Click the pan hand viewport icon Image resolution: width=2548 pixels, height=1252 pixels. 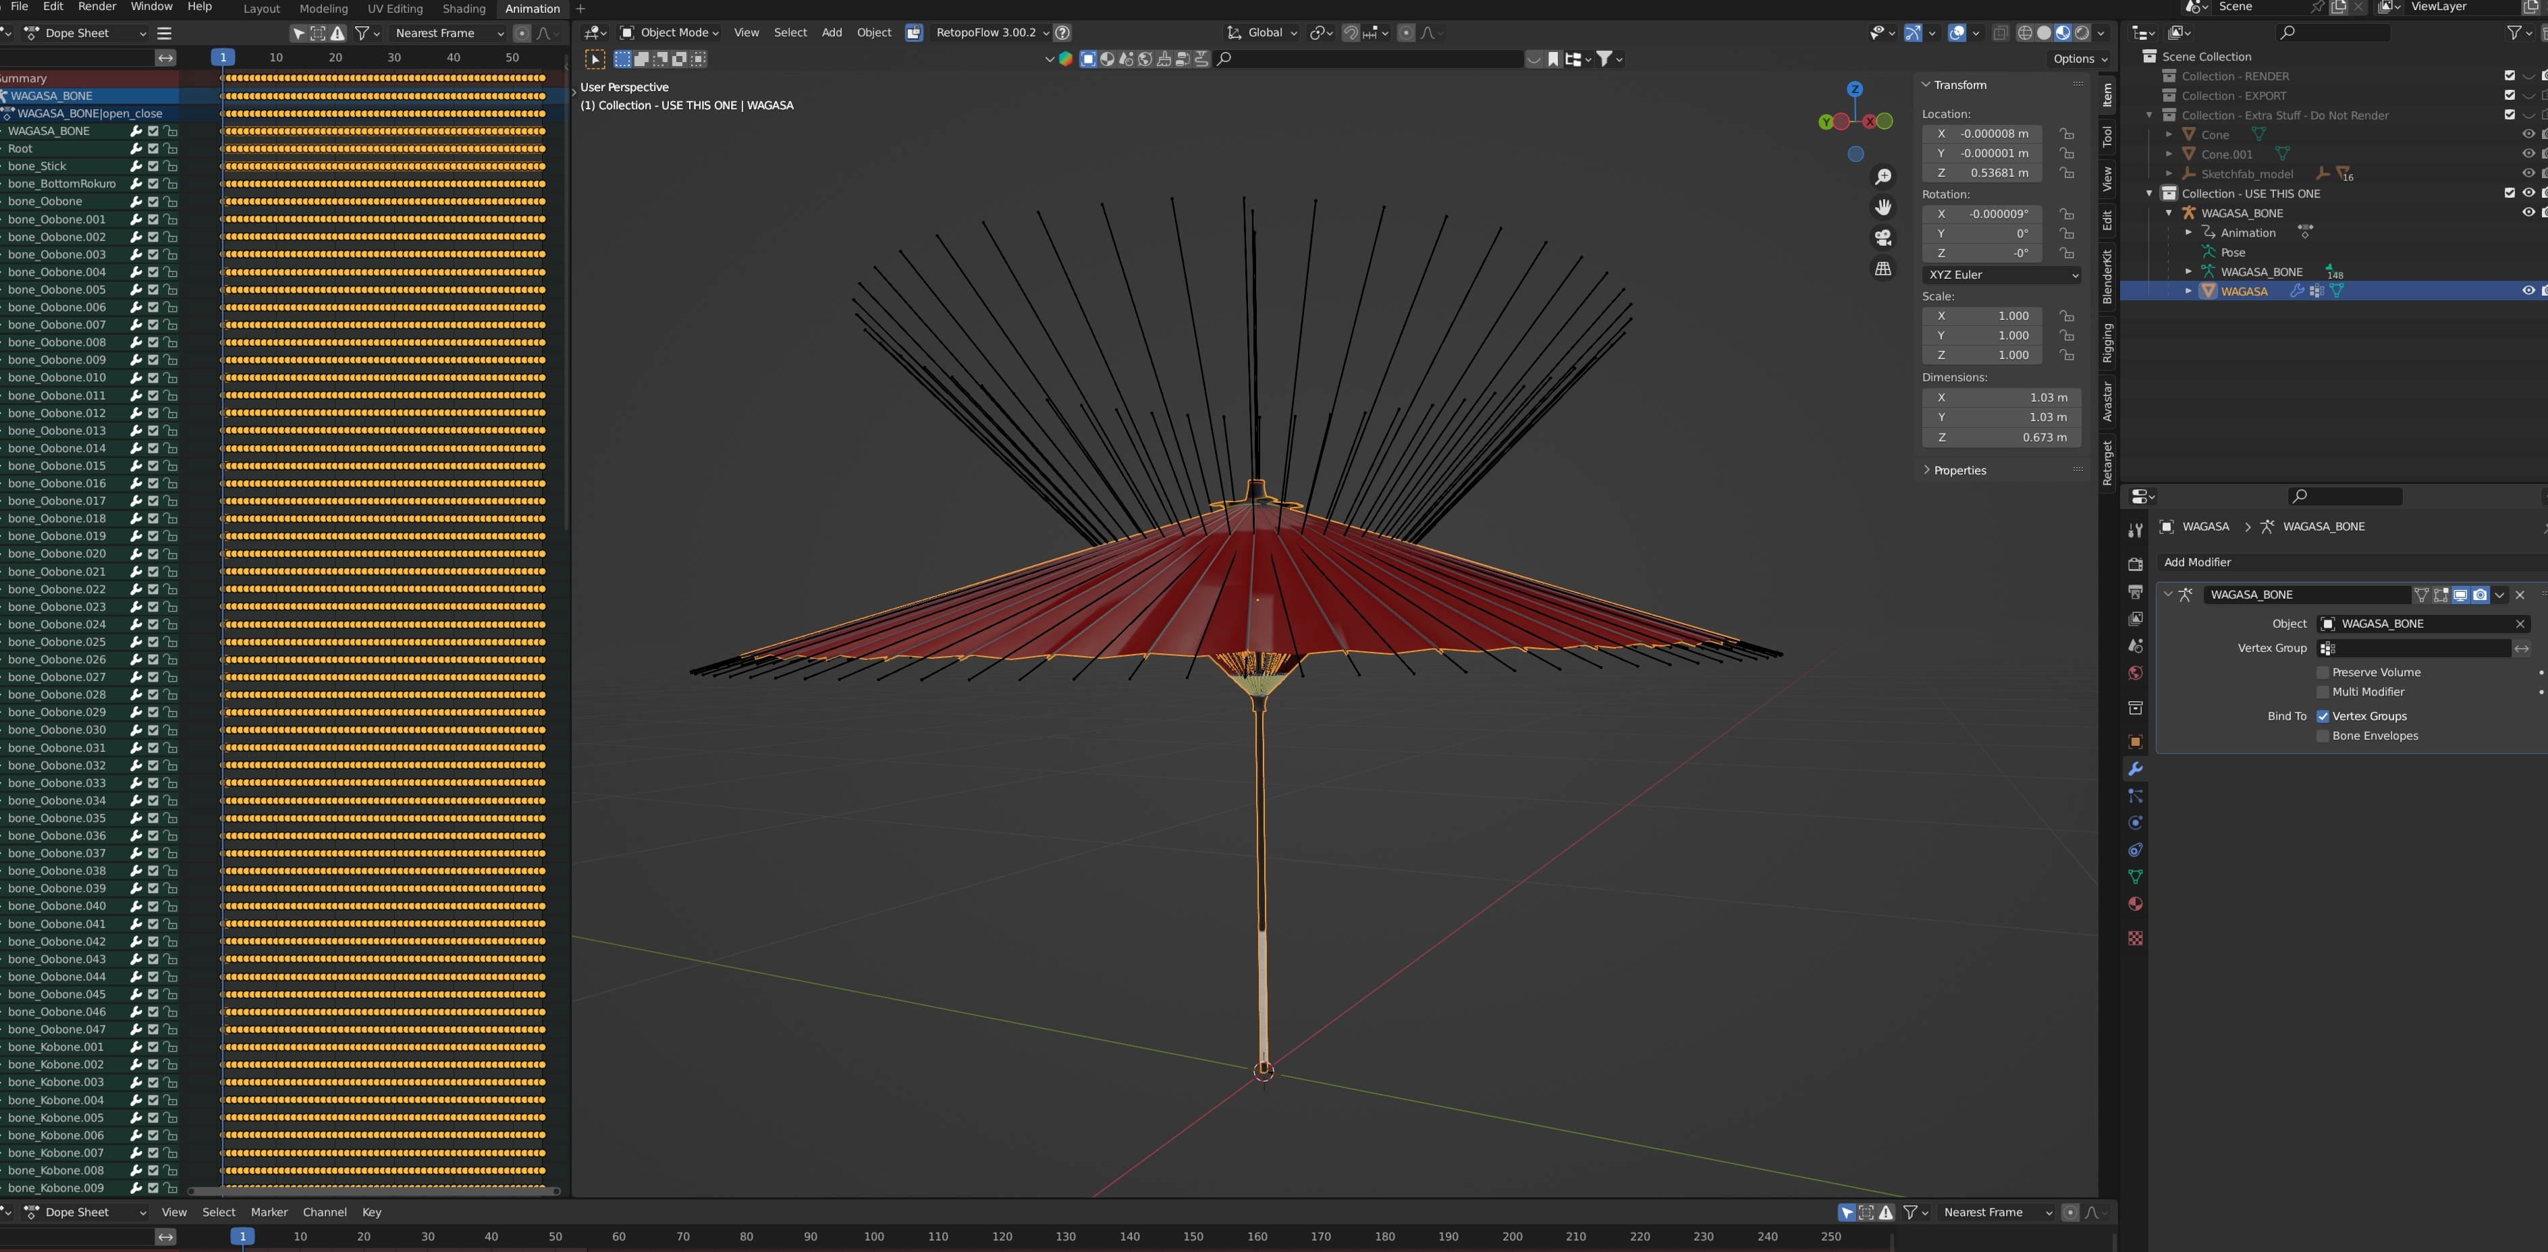coord(1883,207)
